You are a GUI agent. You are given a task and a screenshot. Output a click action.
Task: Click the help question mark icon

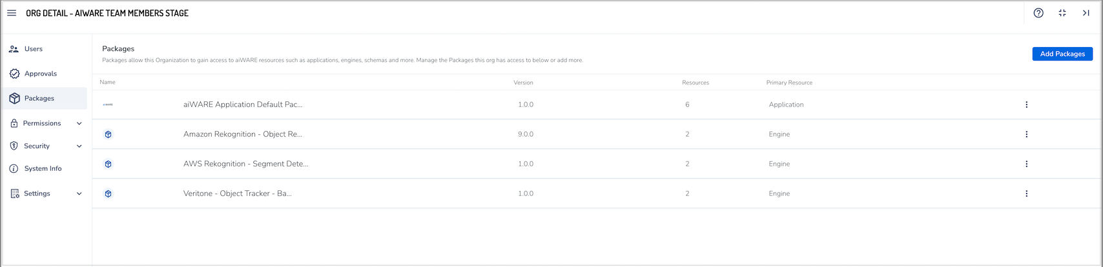coord(1038,13)
